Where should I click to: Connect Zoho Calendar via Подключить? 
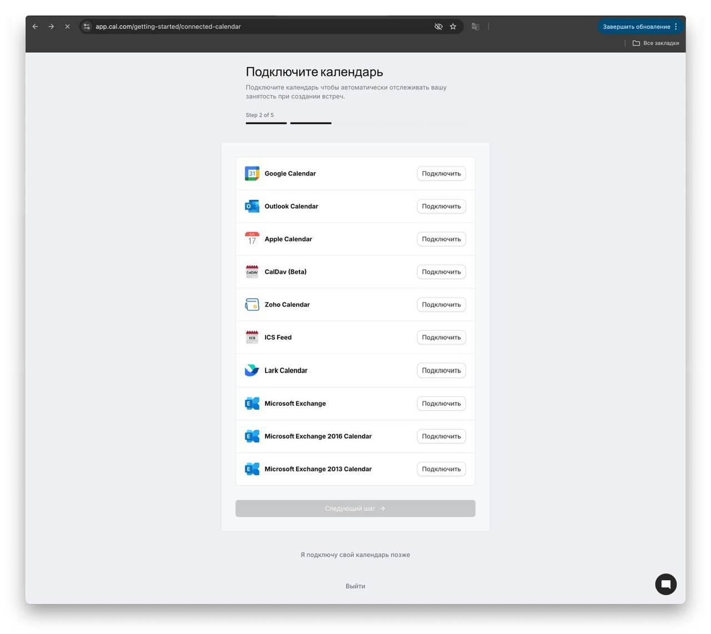pyautogui.click(x=441, y=305)
